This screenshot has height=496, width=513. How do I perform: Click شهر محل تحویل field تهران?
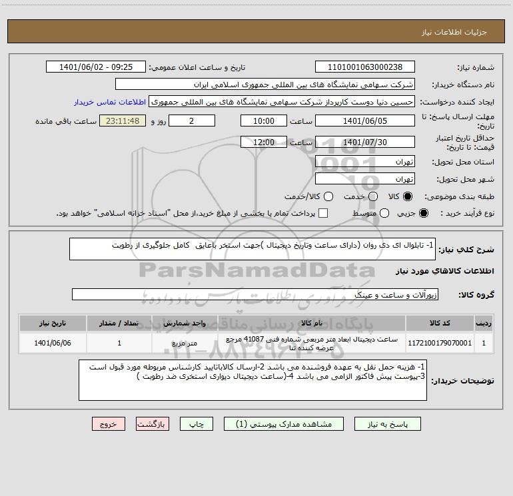point(365,179)
